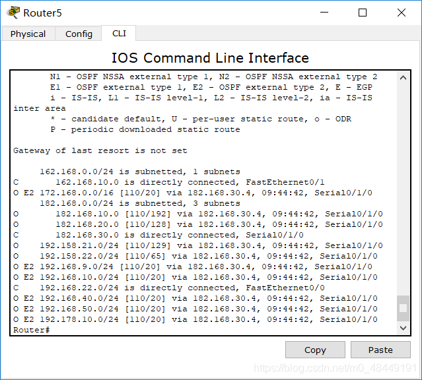Click the 192.168.9.0/24 route entry
Image resolution: width=422 pixels, height=380 pixels.
pyautogui.click(x=193, y=267)
